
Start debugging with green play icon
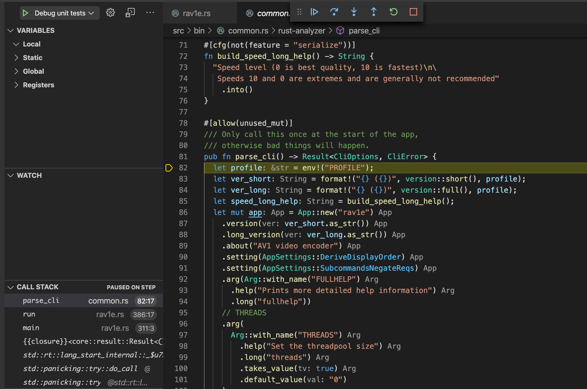pos(26,13)
